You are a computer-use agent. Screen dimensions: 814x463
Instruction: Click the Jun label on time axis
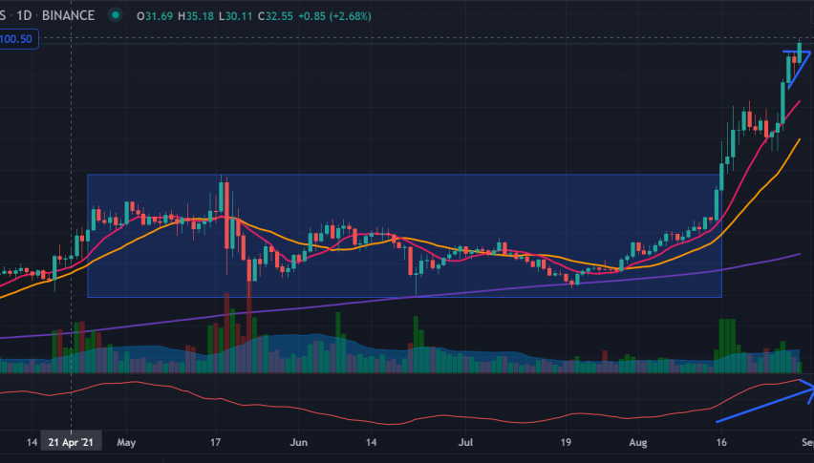299,443
